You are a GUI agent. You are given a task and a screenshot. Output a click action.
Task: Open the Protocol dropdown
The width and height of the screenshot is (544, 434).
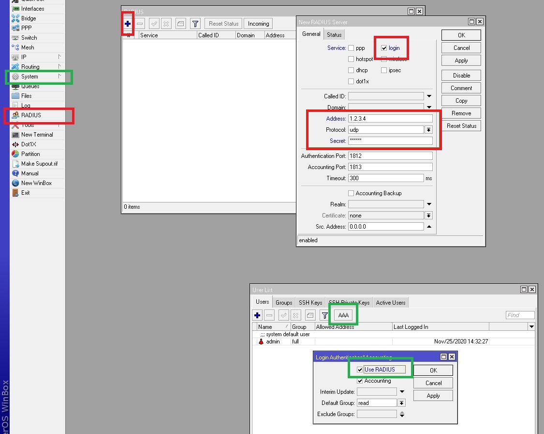pos(429,130)
